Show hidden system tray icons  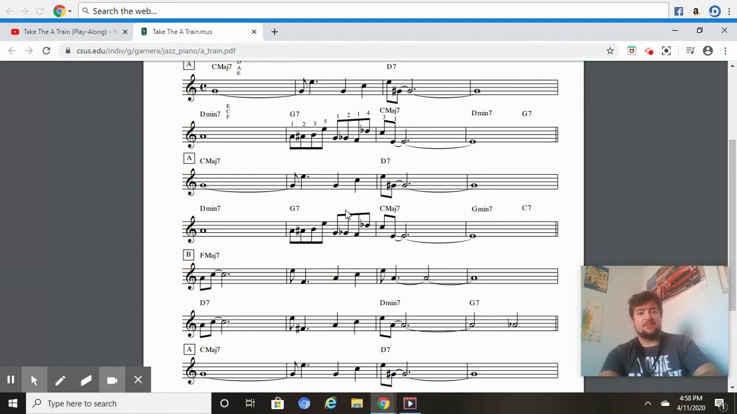pyautogui.click(x=648, y=403)
